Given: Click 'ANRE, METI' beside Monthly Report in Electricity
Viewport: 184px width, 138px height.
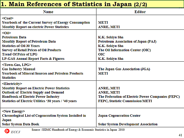Looking at the screenshot, I should pos(109,88).
